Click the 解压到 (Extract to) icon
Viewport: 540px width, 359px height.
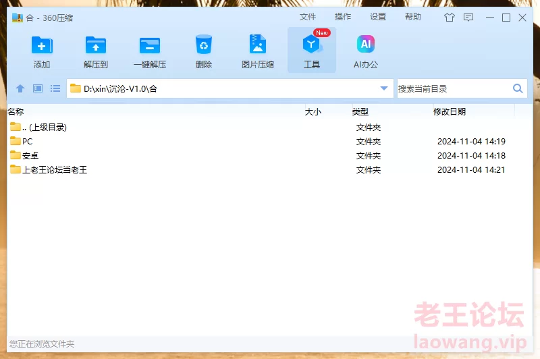point(96,45)
